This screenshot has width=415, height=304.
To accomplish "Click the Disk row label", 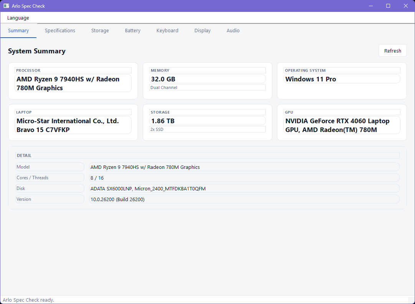I will [50, 188].
